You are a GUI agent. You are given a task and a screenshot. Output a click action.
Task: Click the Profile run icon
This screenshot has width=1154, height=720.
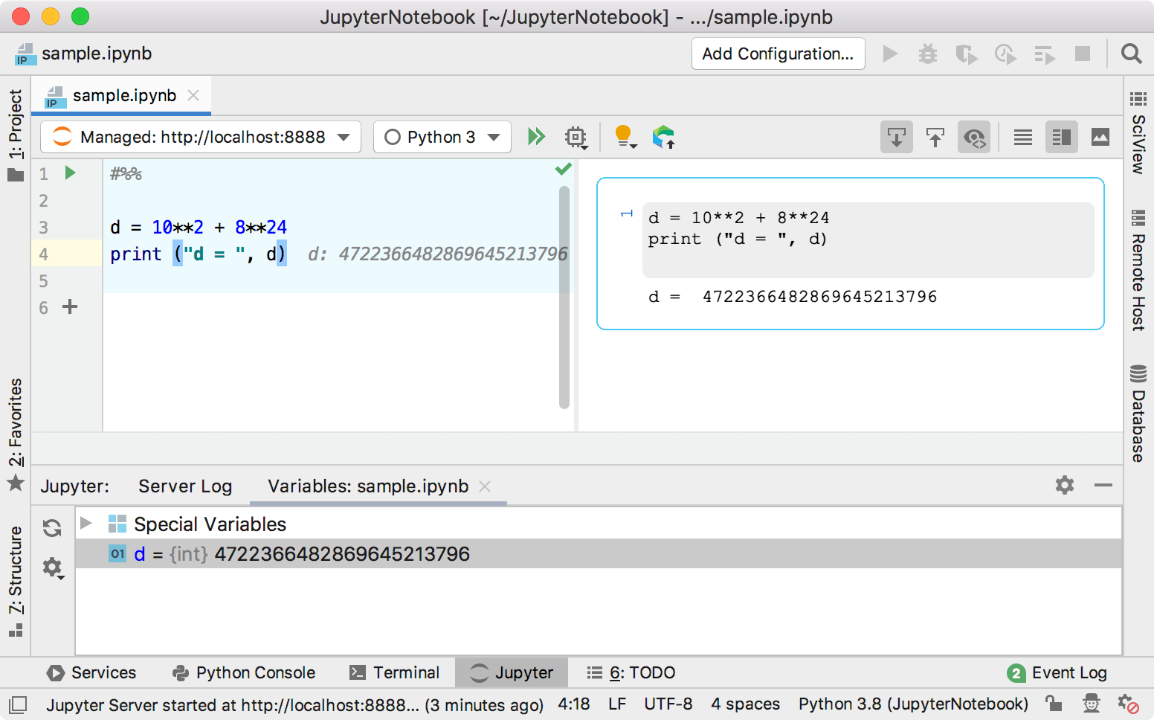coord(1005,54)
